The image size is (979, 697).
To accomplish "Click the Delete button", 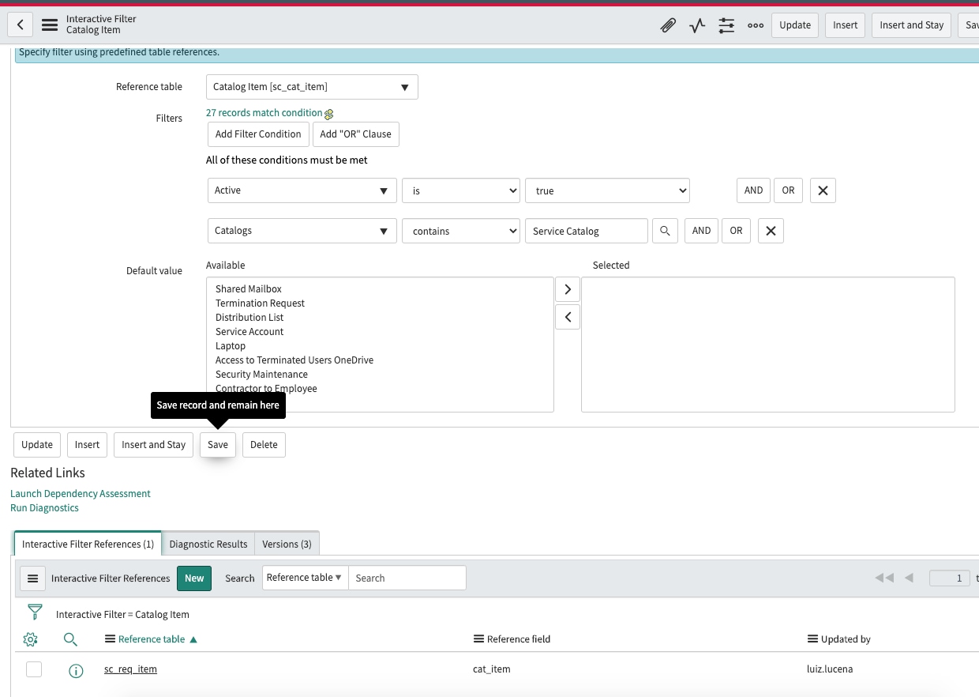I will (264, 445).
